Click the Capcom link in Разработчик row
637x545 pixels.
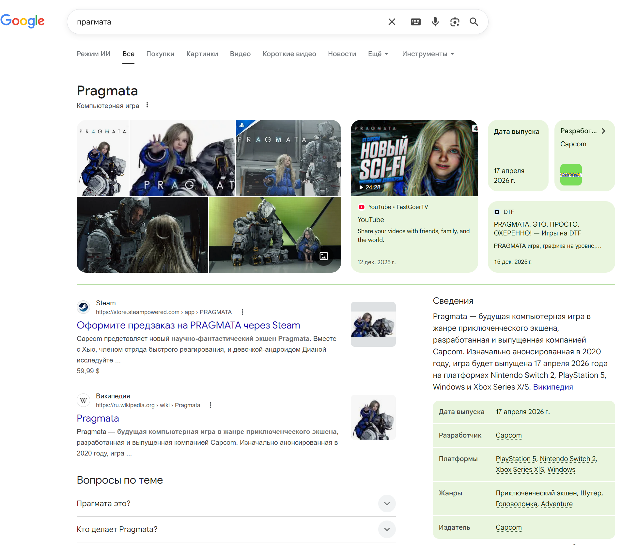point(508,435)
